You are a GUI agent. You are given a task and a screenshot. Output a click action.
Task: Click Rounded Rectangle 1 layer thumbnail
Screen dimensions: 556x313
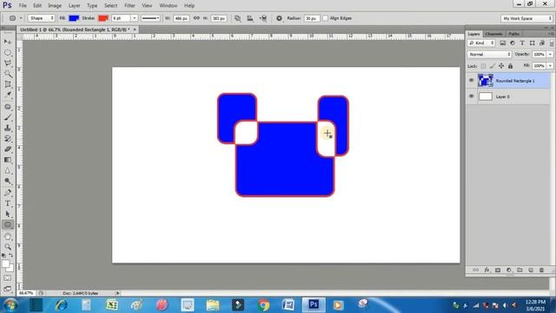[x=486, y=81]
